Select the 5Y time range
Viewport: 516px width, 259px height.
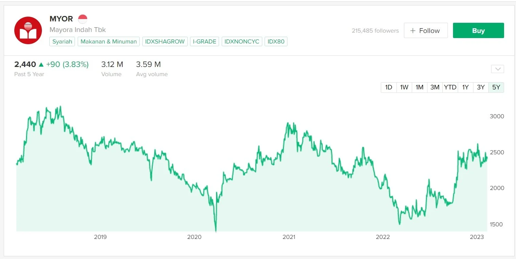pos(496,87)
